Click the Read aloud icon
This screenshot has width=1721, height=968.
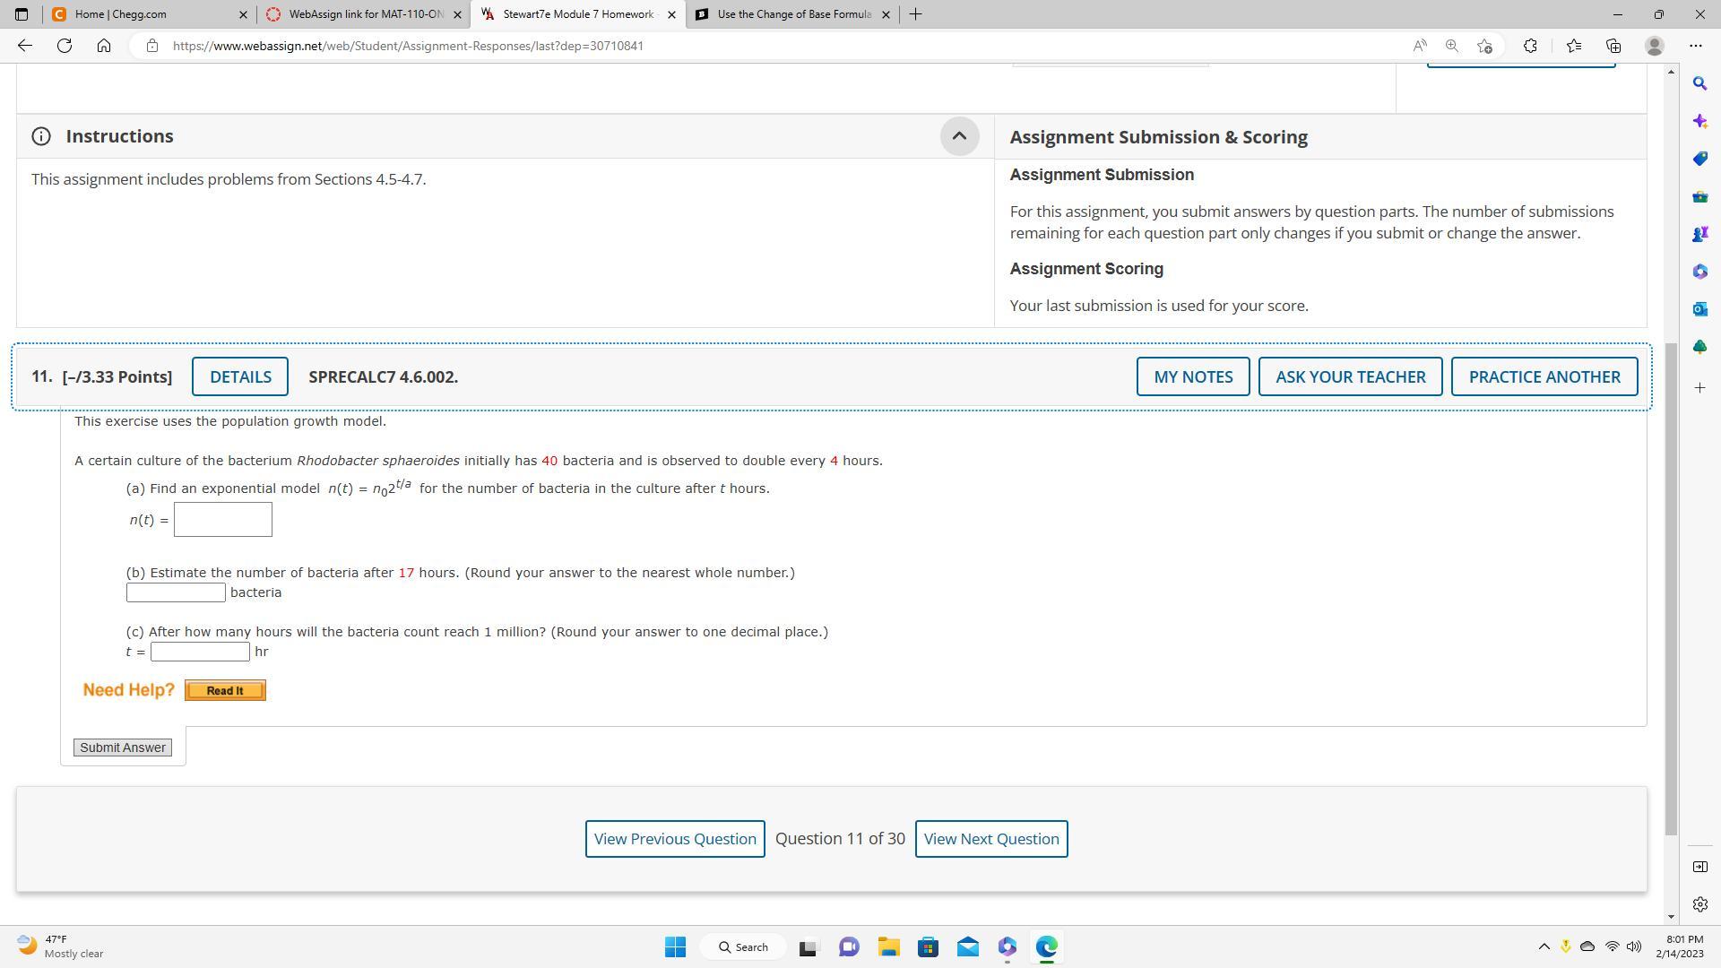(x=1420, y=46)
